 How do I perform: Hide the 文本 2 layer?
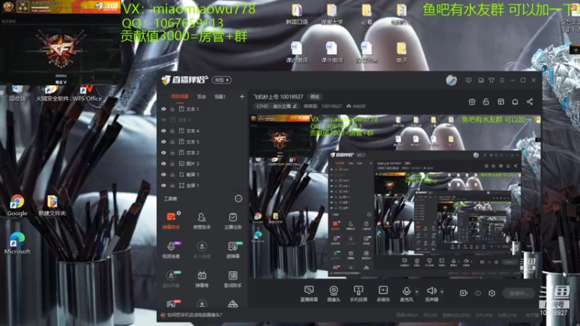click(164, 153)
